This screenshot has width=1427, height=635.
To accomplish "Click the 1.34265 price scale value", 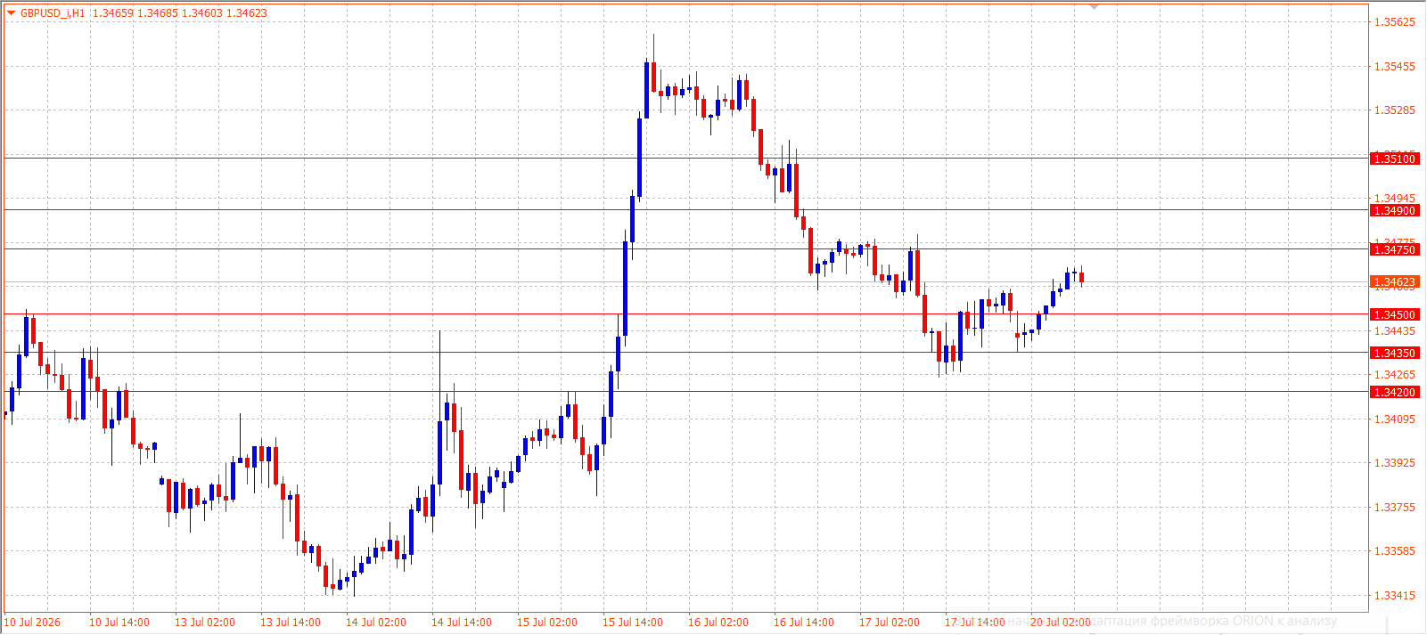I will pos(1395,375).
